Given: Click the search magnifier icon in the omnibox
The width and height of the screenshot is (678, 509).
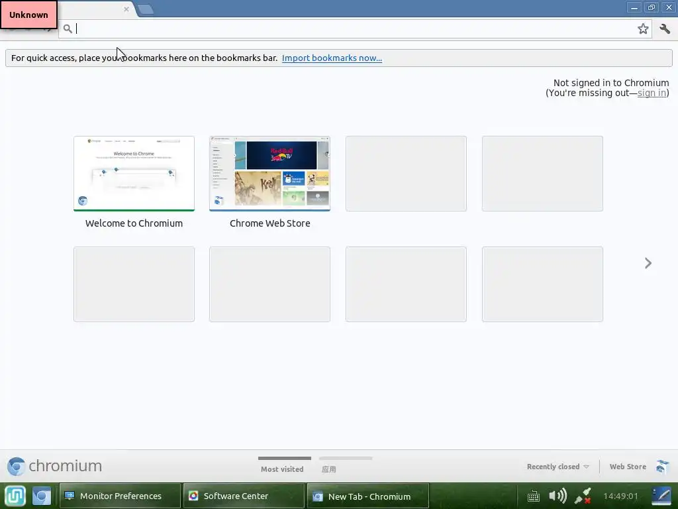Looking at the screenshot, I should tap(68, 29).
